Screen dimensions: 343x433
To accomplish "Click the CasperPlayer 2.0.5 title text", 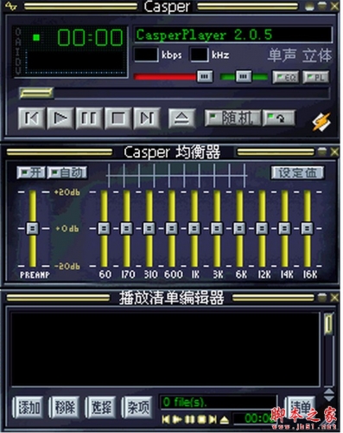I will pyautogui.click(x=204, y=35).
